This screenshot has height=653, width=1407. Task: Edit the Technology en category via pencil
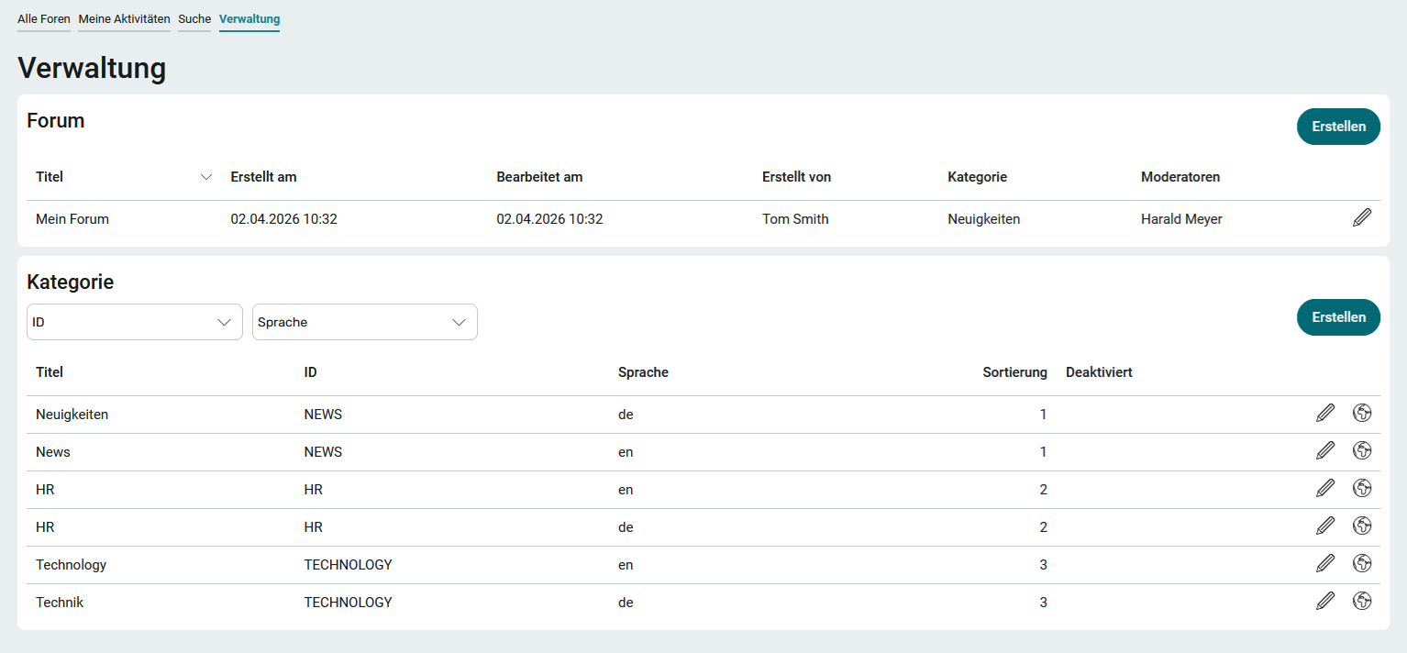click(1325, 564)
